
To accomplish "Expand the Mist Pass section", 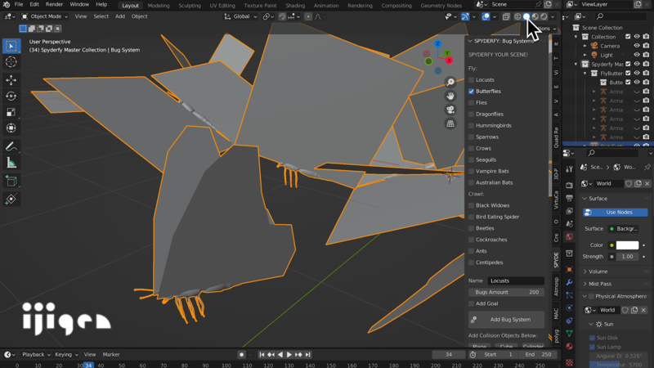I will [585, 284].
